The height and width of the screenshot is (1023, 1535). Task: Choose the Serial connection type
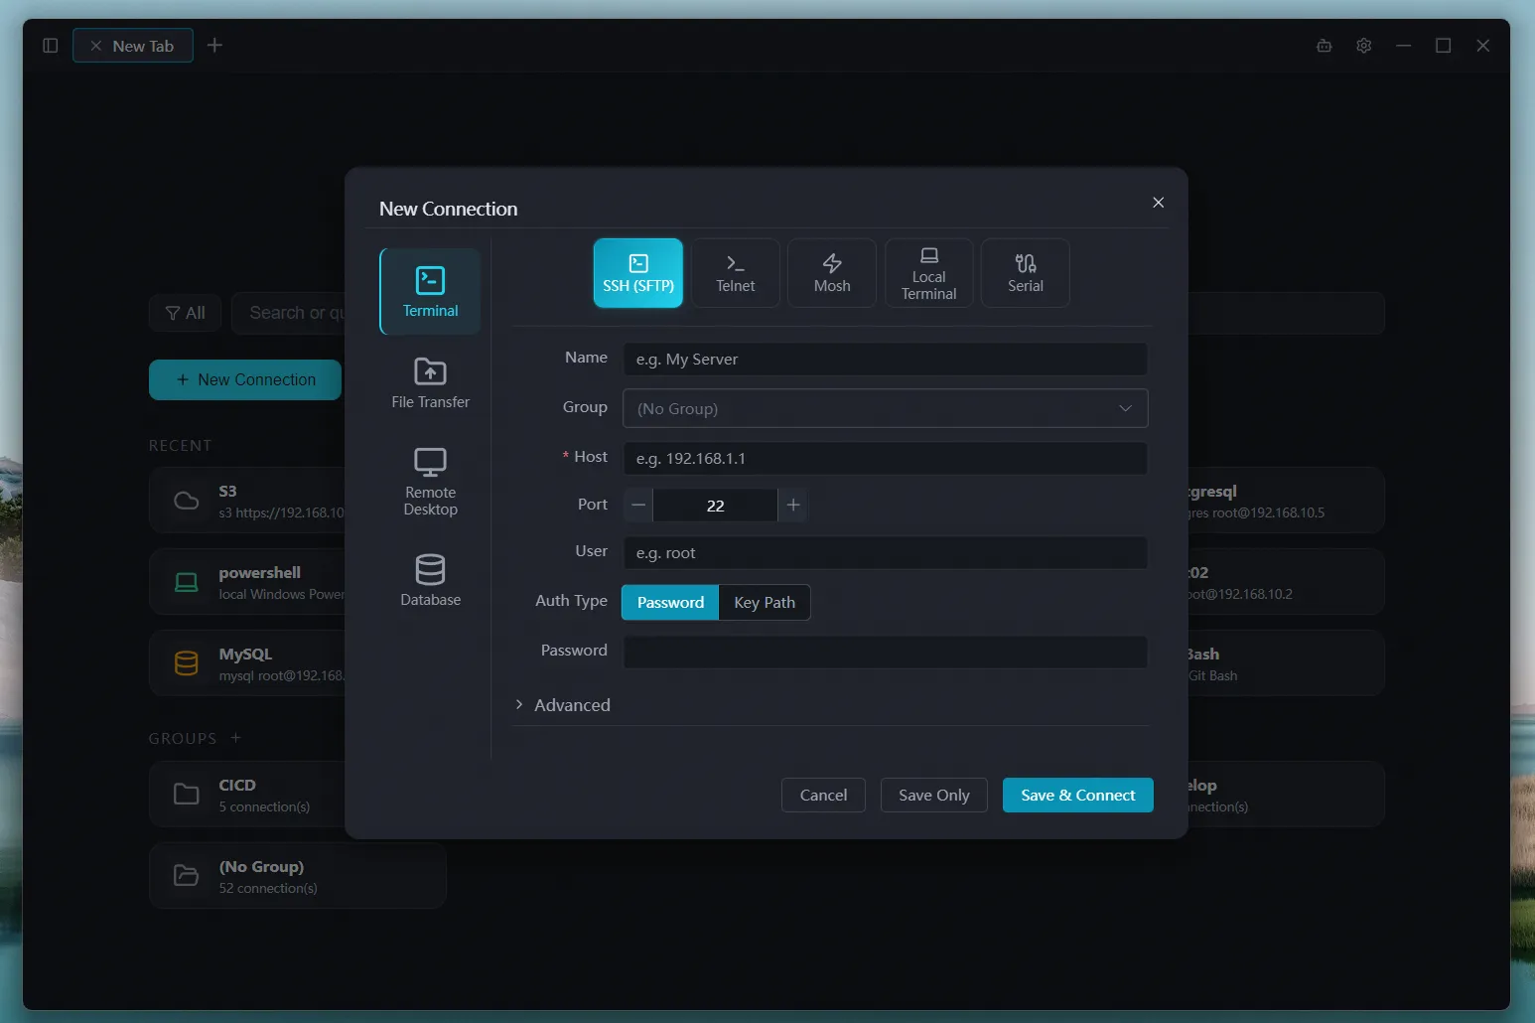(x=1026, y=273)
